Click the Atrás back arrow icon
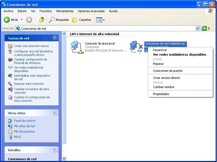 pos(7,19)
